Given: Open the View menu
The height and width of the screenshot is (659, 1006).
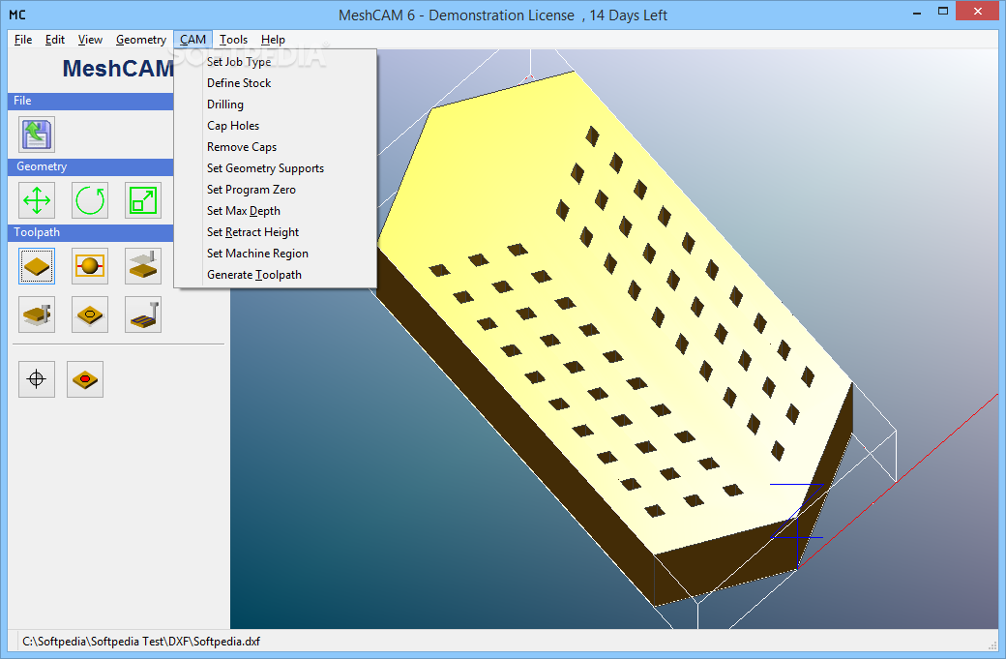Looking at the screenshot, I should (90, 40).
